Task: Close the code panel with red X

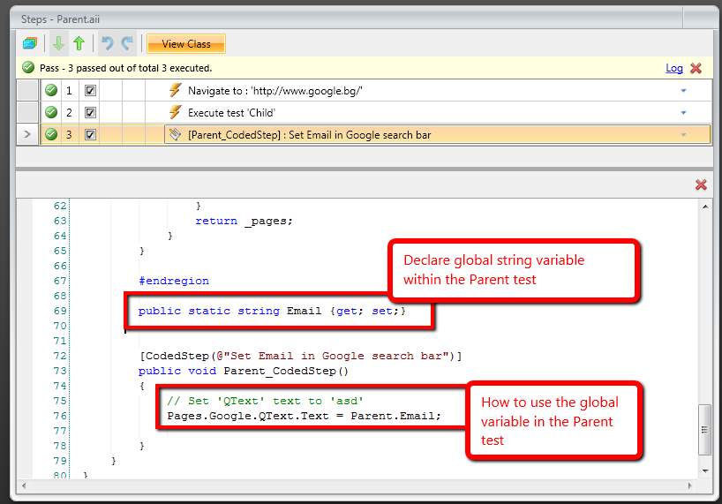Action: [701, 184]
